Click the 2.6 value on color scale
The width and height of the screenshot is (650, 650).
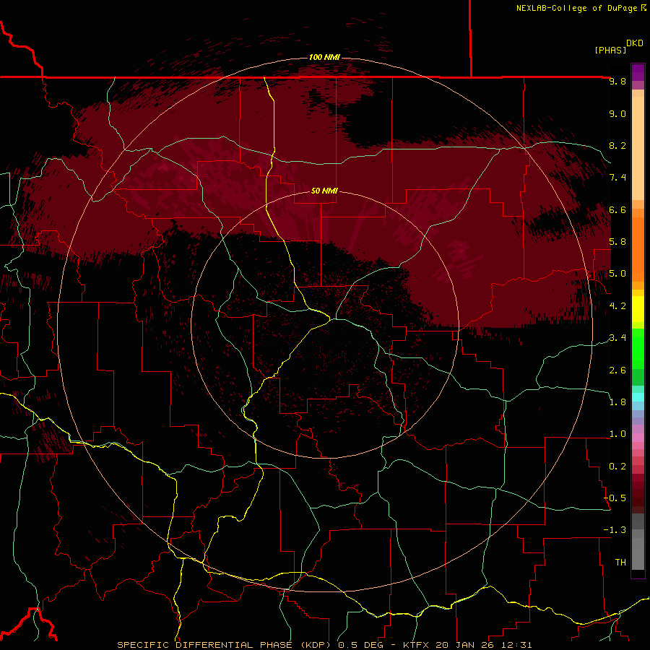point(617,370)
